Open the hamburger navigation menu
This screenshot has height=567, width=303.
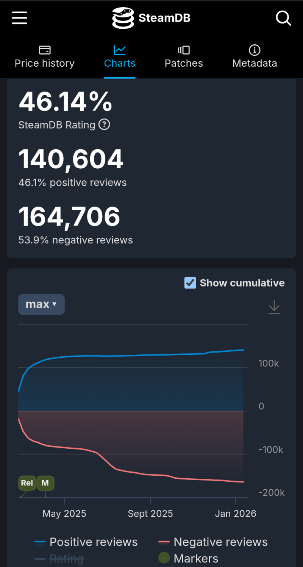click(19, 18)
